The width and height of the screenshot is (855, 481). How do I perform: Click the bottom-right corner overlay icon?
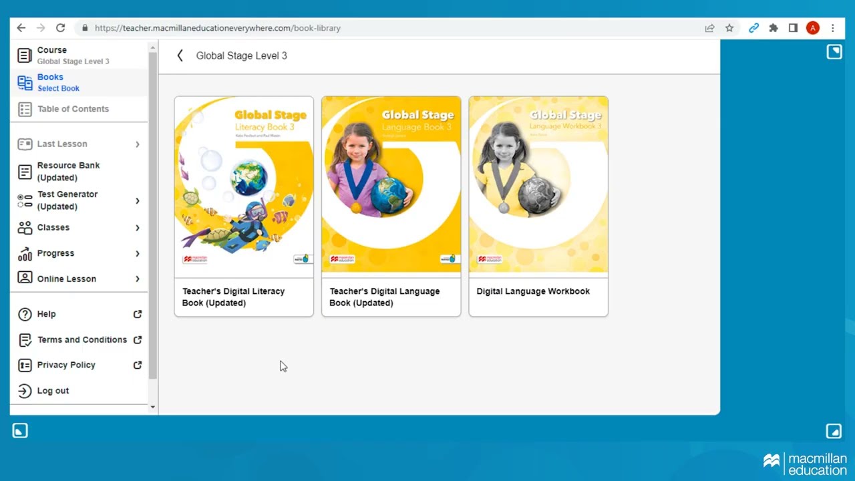click(x=834, y=431)
